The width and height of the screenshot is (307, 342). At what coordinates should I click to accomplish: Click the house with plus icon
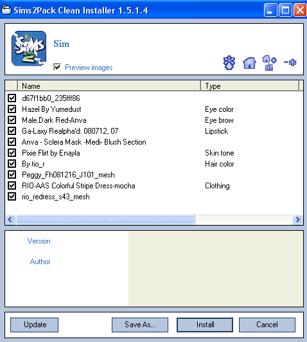click(270, 63)
